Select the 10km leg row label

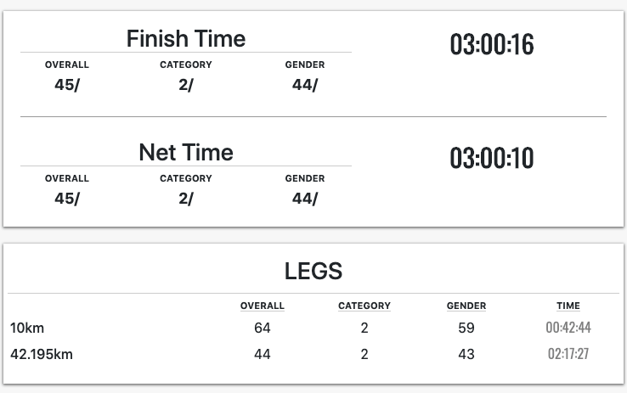(27, 328)
